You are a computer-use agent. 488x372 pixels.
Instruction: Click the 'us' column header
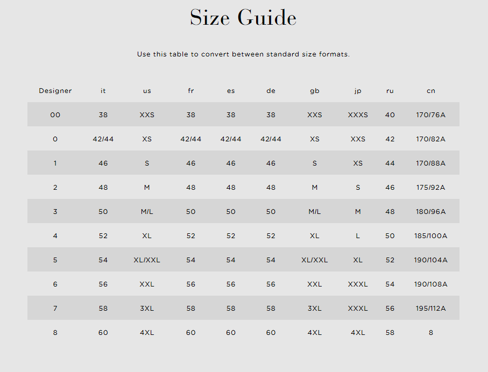(147, 91)
